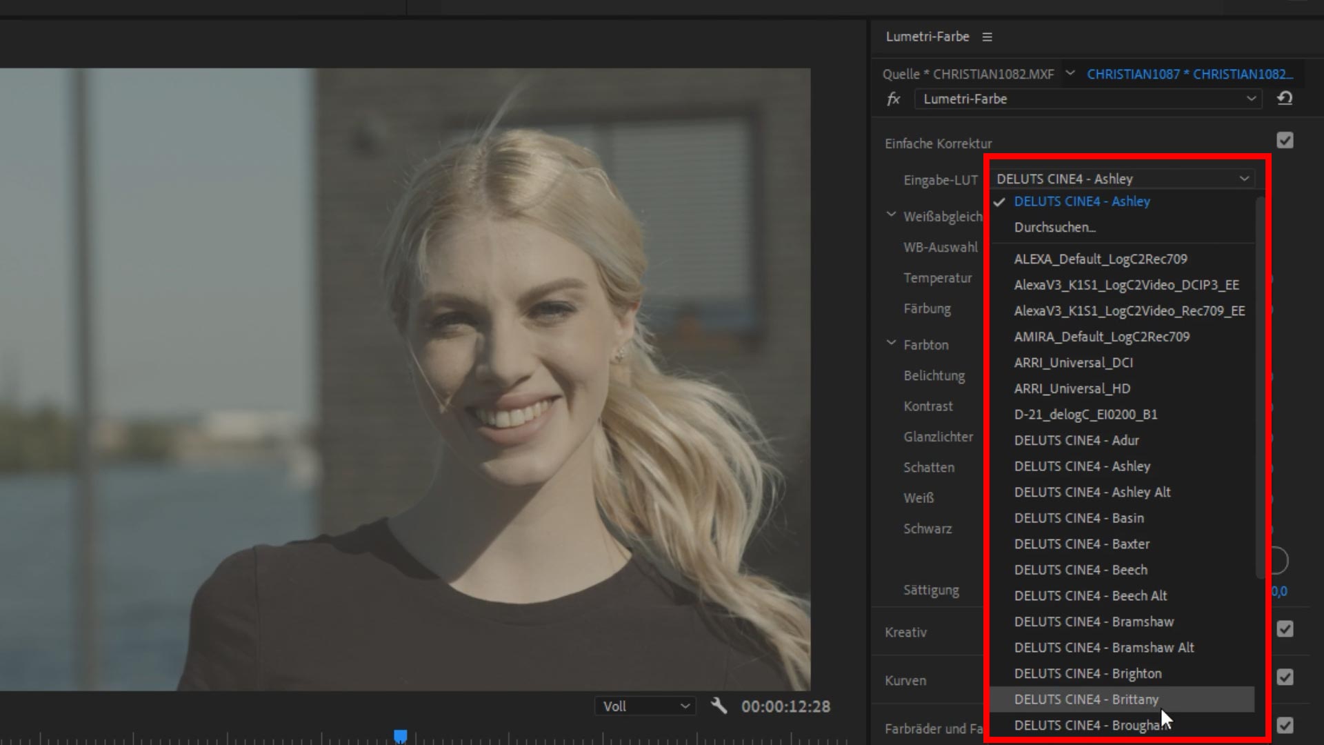Click the LUT dropdown list scrollbar

[1261, 388]
